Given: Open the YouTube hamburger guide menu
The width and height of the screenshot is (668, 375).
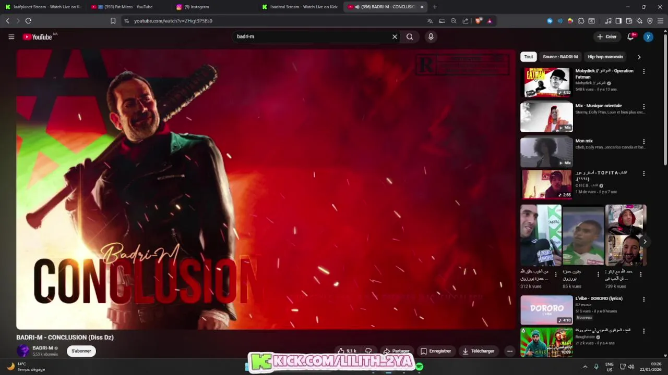Looking at the screenshot, I should [x=11, y=36].
